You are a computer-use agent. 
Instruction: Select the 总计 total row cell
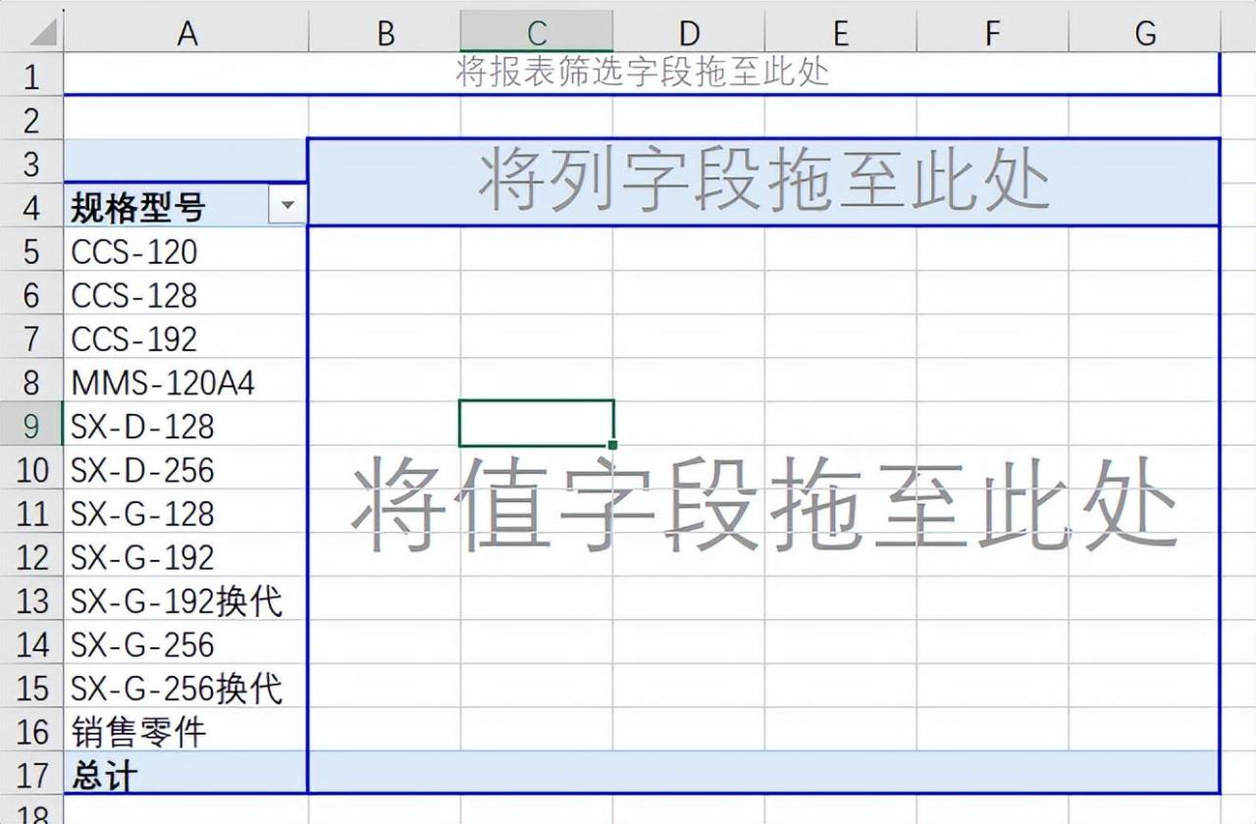(x=185, y=774)
